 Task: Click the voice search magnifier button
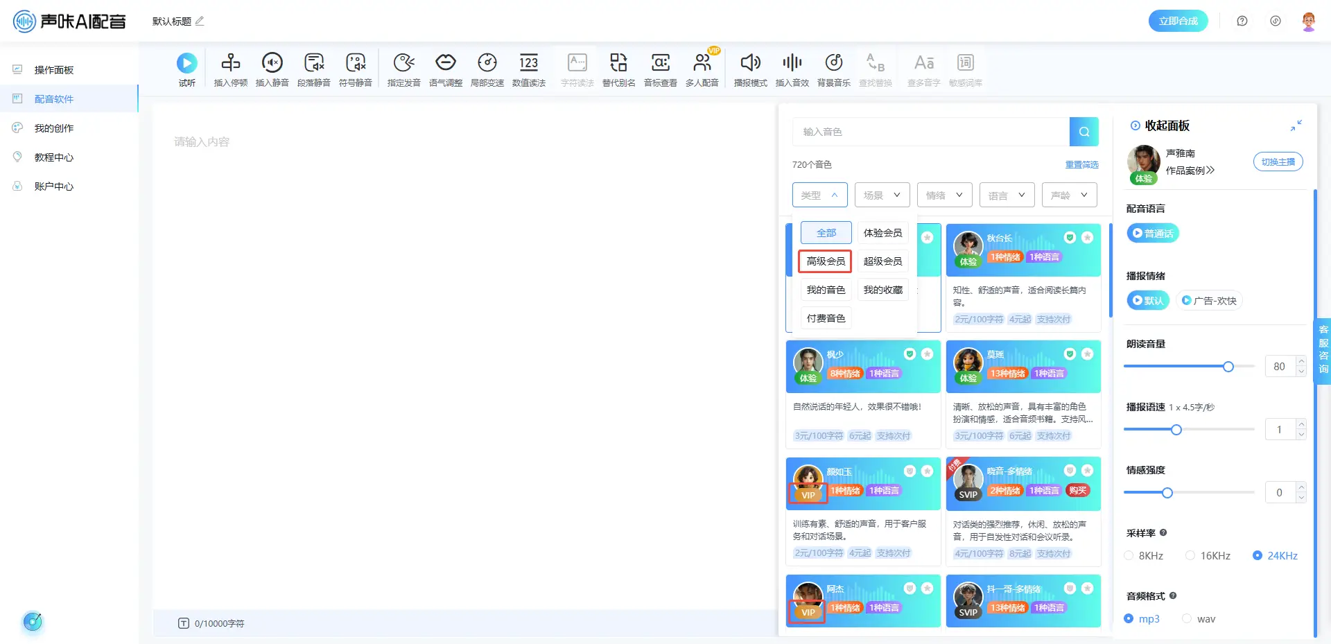(1084, 132)
